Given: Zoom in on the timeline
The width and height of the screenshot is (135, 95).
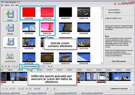Looking at the screenshot, I should 2,66.
